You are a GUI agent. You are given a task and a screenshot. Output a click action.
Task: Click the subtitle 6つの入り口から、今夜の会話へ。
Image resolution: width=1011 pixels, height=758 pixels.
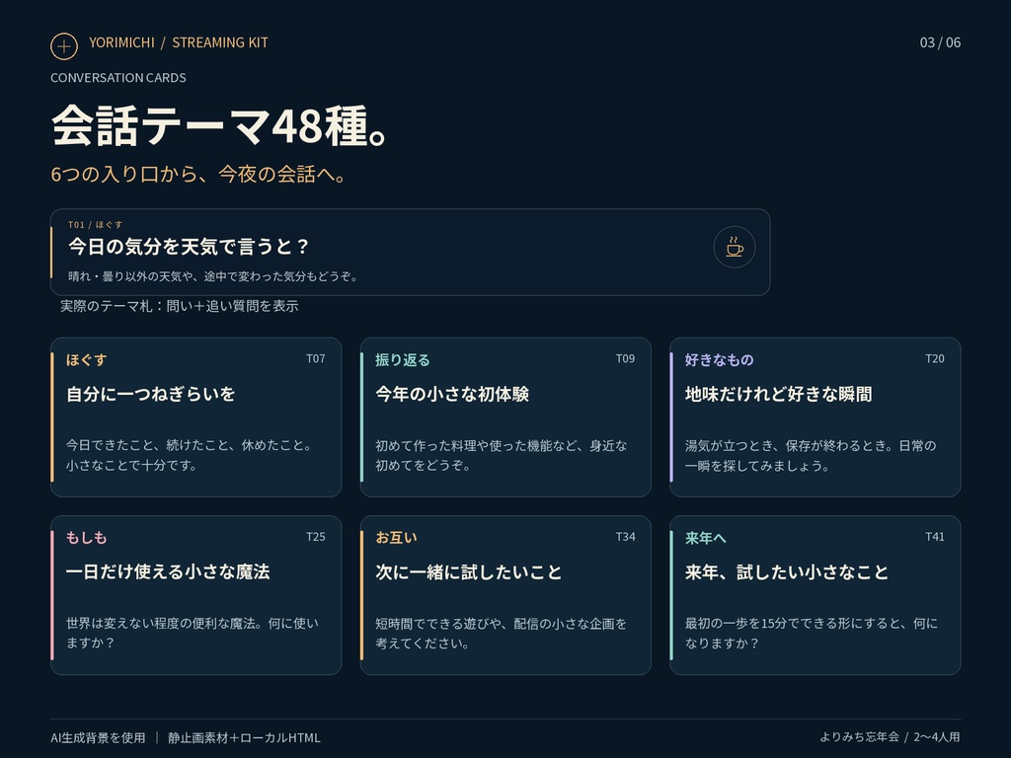click(198, 174)
